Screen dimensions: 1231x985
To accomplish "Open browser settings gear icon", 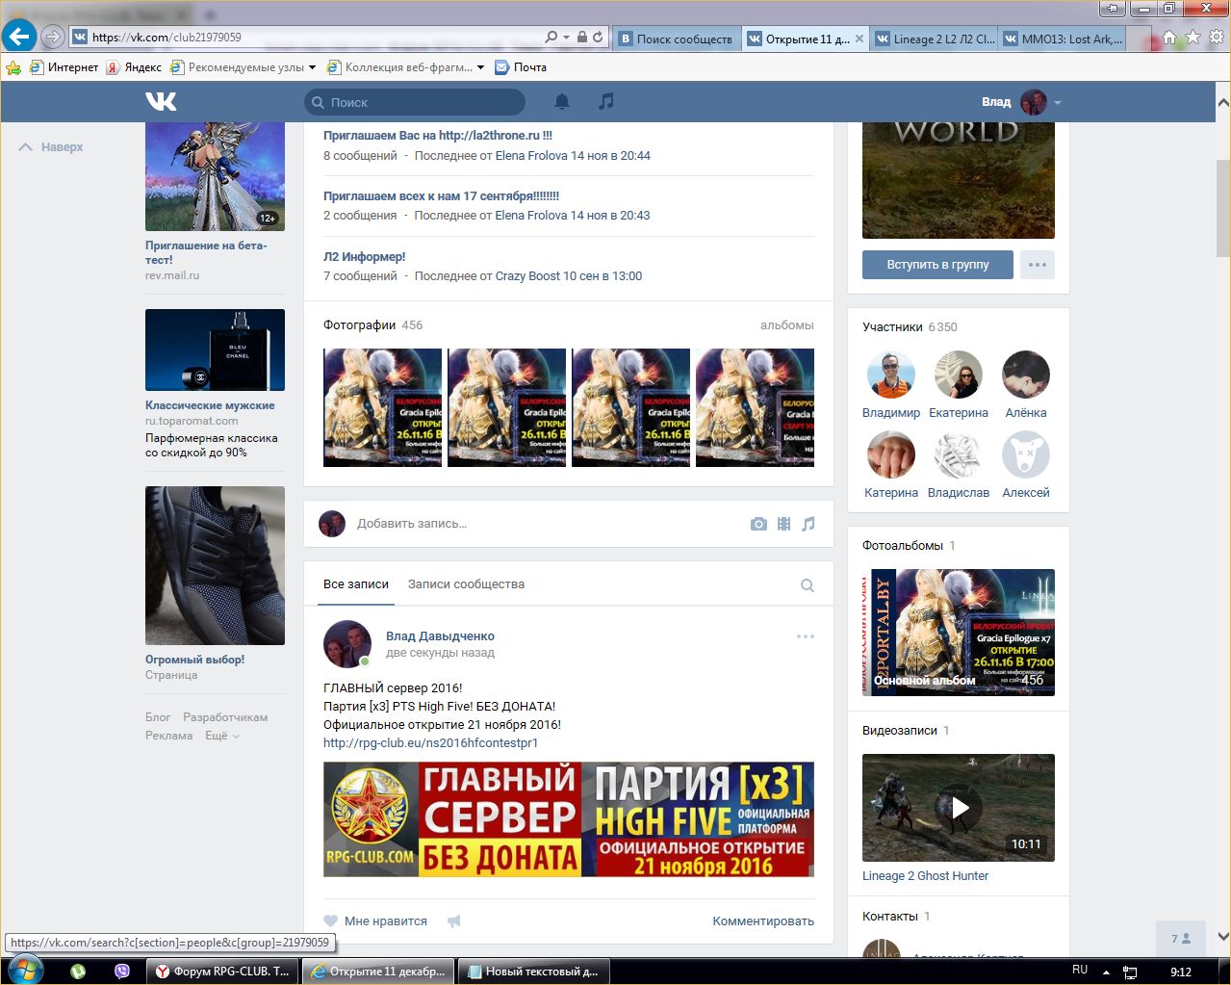I will point(1217,38).
